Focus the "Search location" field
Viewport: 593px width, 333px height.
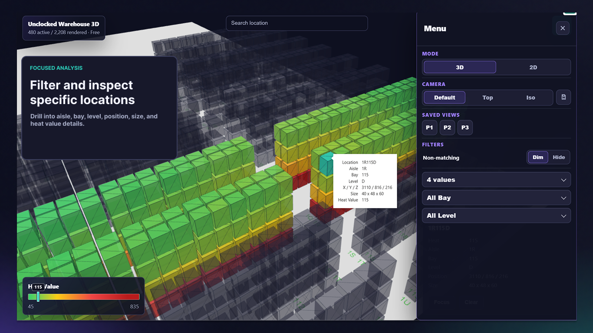point(296,23)
